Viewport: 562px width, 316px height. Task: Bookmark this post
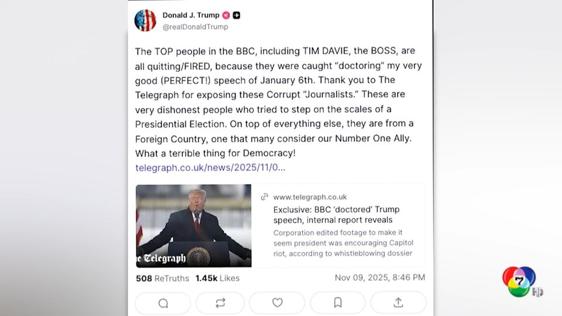(x=338, y=303)
